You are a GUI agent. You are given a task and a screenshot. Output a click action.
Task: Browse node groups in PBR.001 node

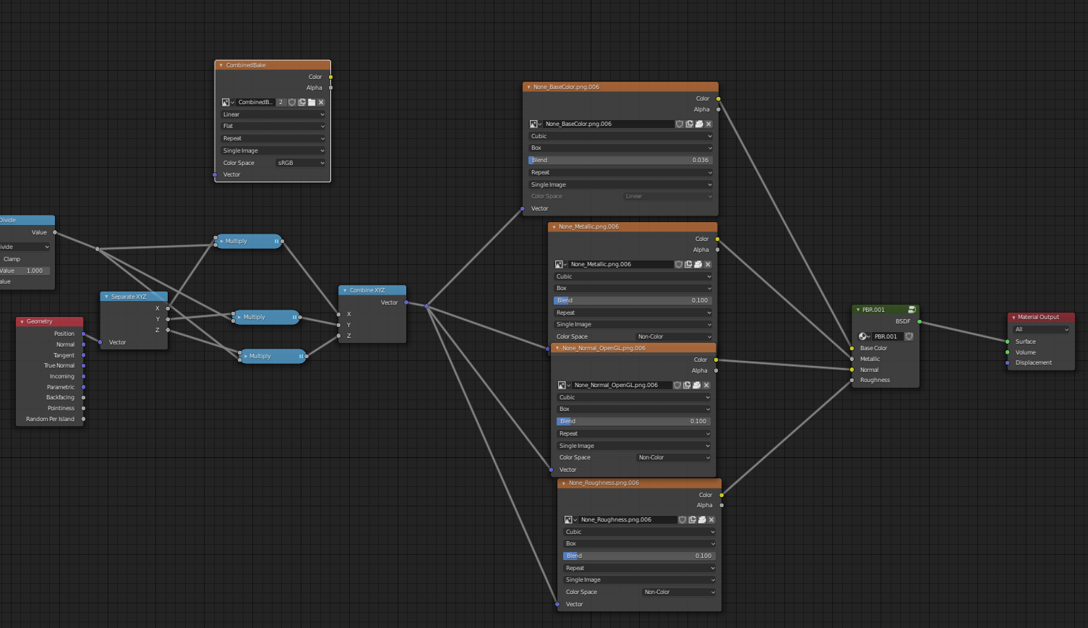(864, 336)
